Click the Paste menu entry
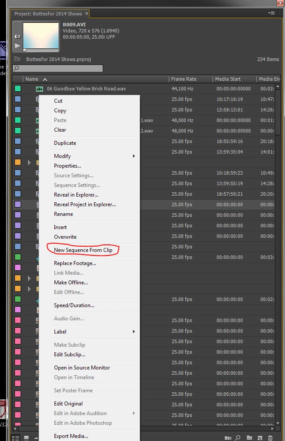This screenshot has height=441, width=285. pos(60,120)
